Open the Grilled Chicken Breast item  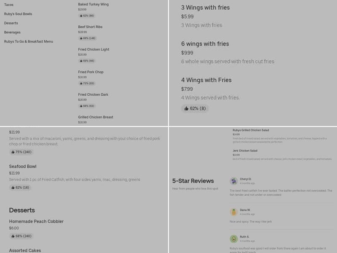tap(96, 117)
